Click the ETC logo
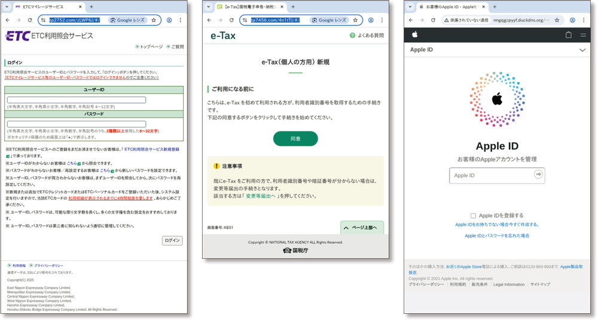The height and width of the screenshot is (330, 598). [x=17, y=36]
